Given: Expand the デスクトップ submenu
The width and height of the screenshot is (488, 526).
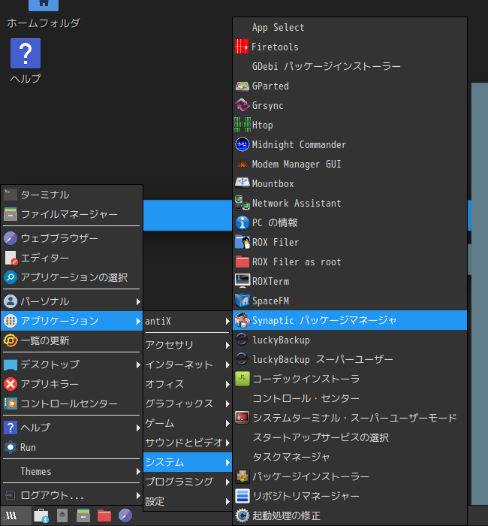Looking at the screenshot, I should pyautogui.click(x=72, y=364).
